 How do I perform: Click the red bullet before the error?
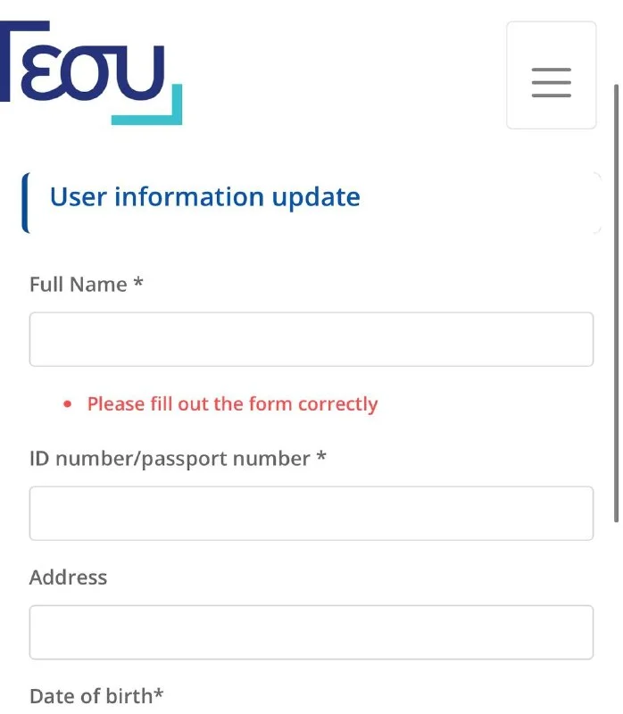coord(68,404)
